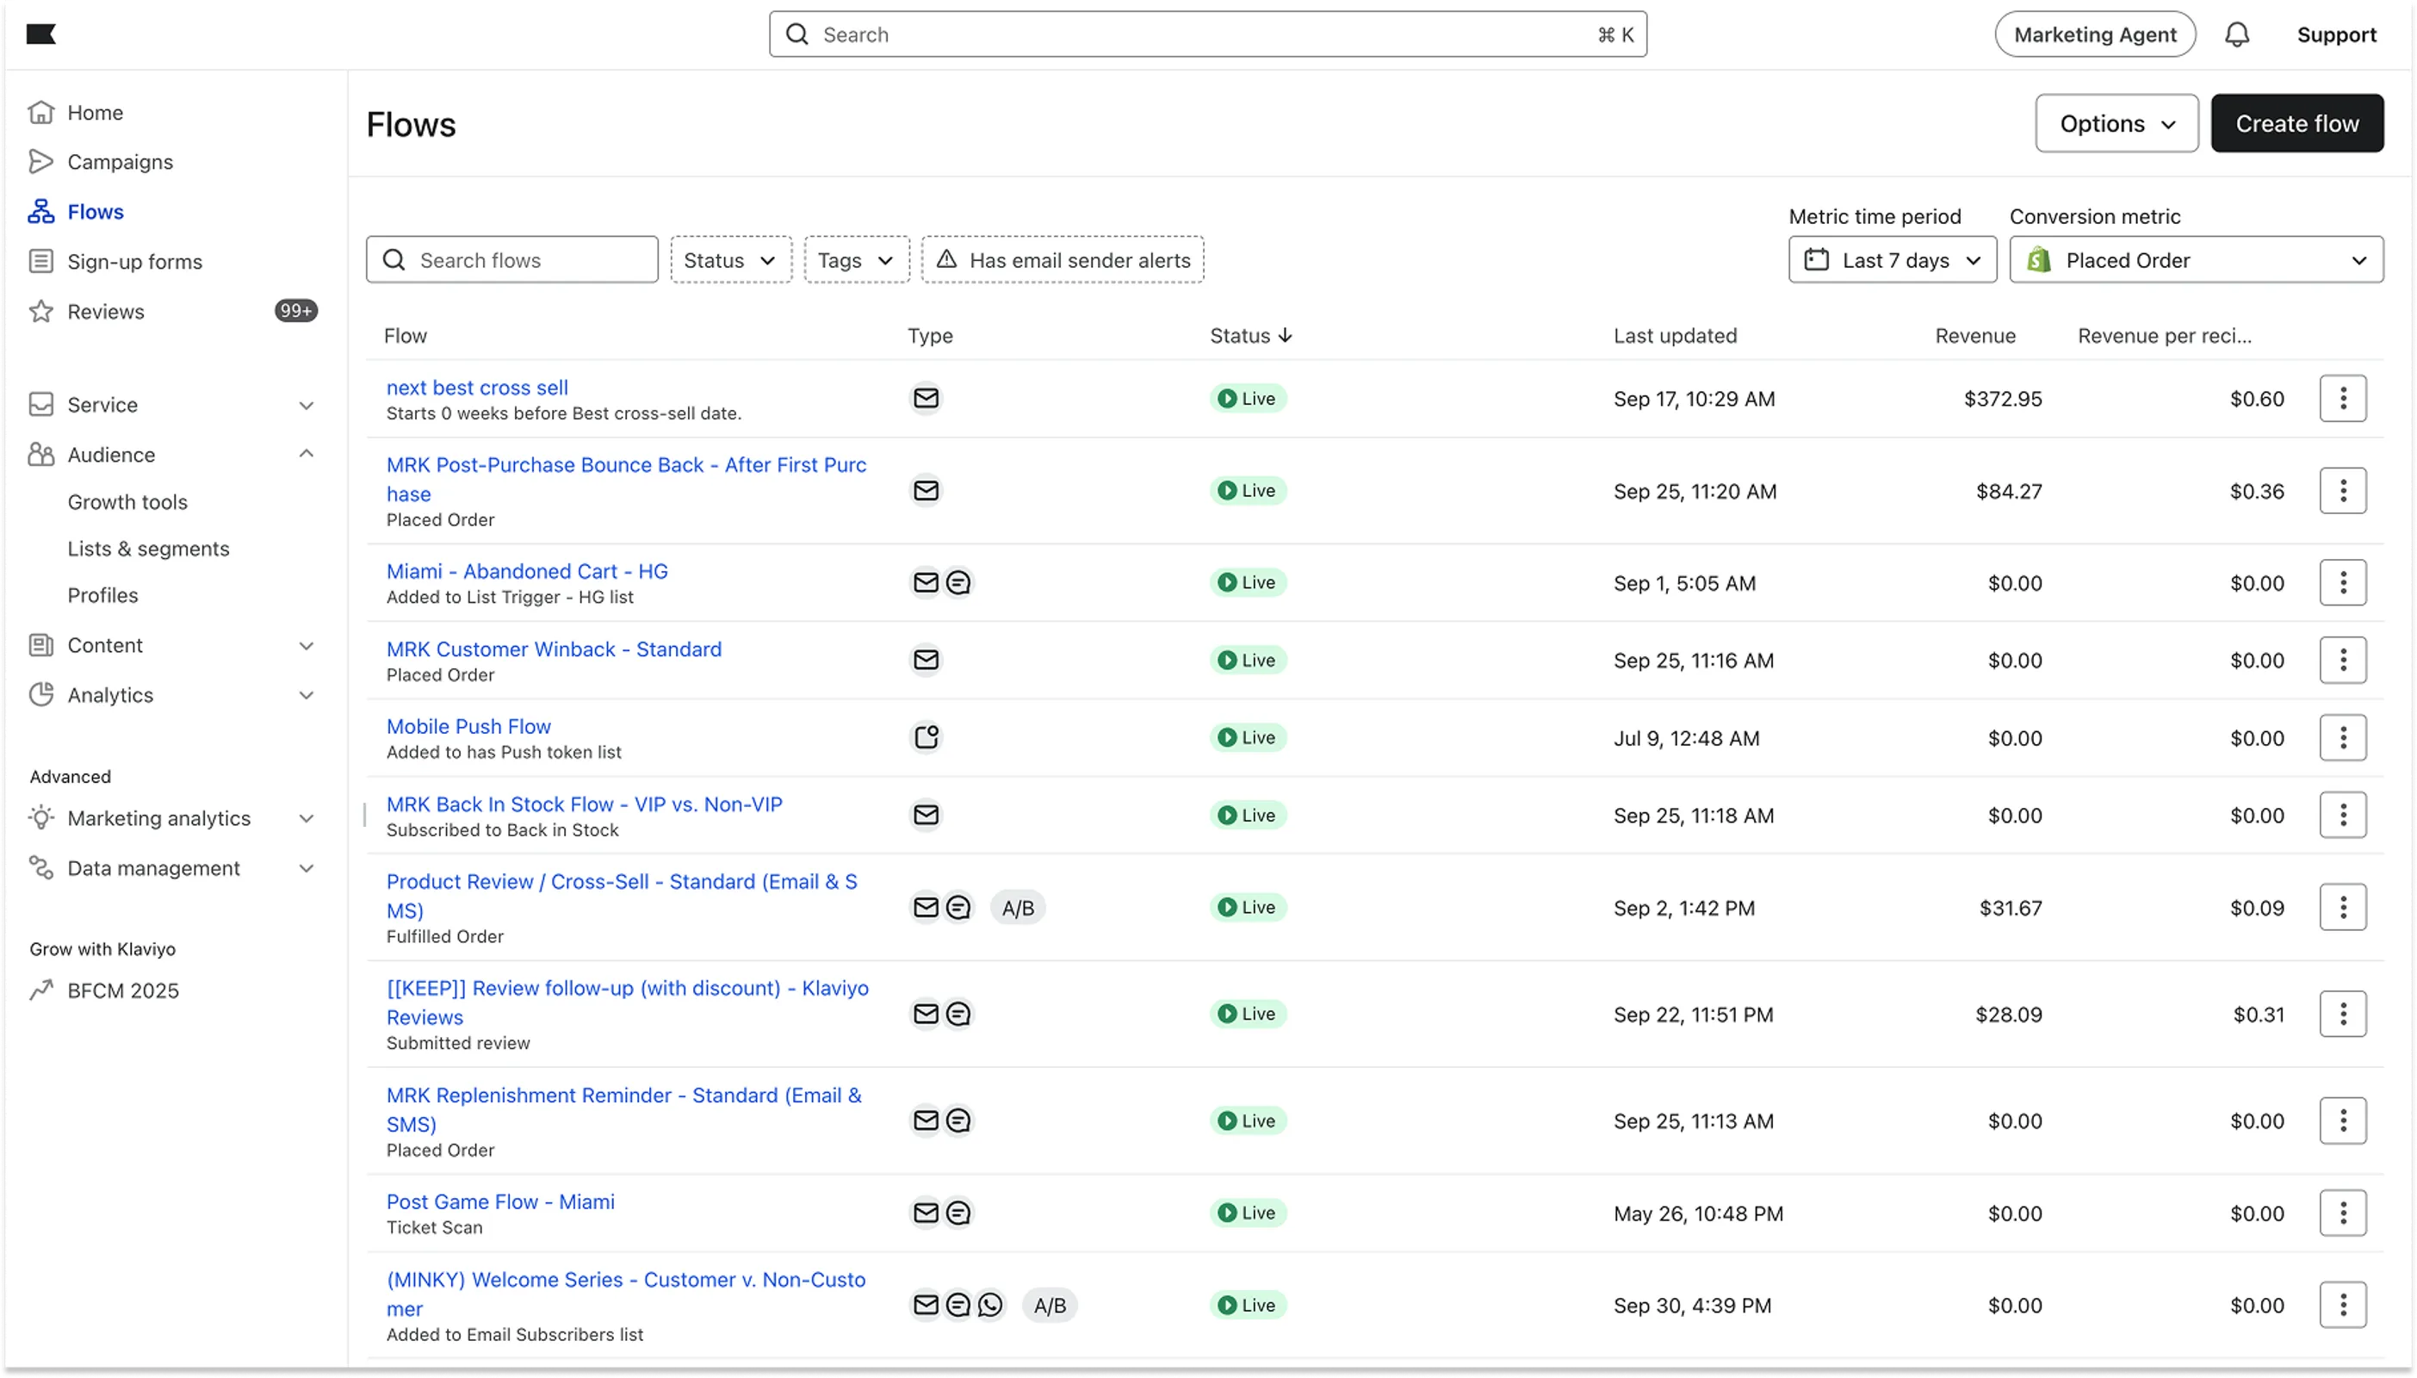The width and height of the screenshot is (2417, 1378).
Task: Click A/B badge on the Product Review Cross-Sell row
Action: [1018, 908]
